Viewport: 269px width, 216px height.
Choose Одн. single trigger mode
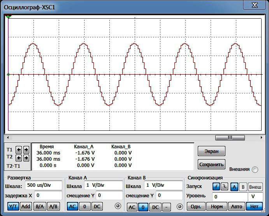pyautogui.click(x=196, y=206)
